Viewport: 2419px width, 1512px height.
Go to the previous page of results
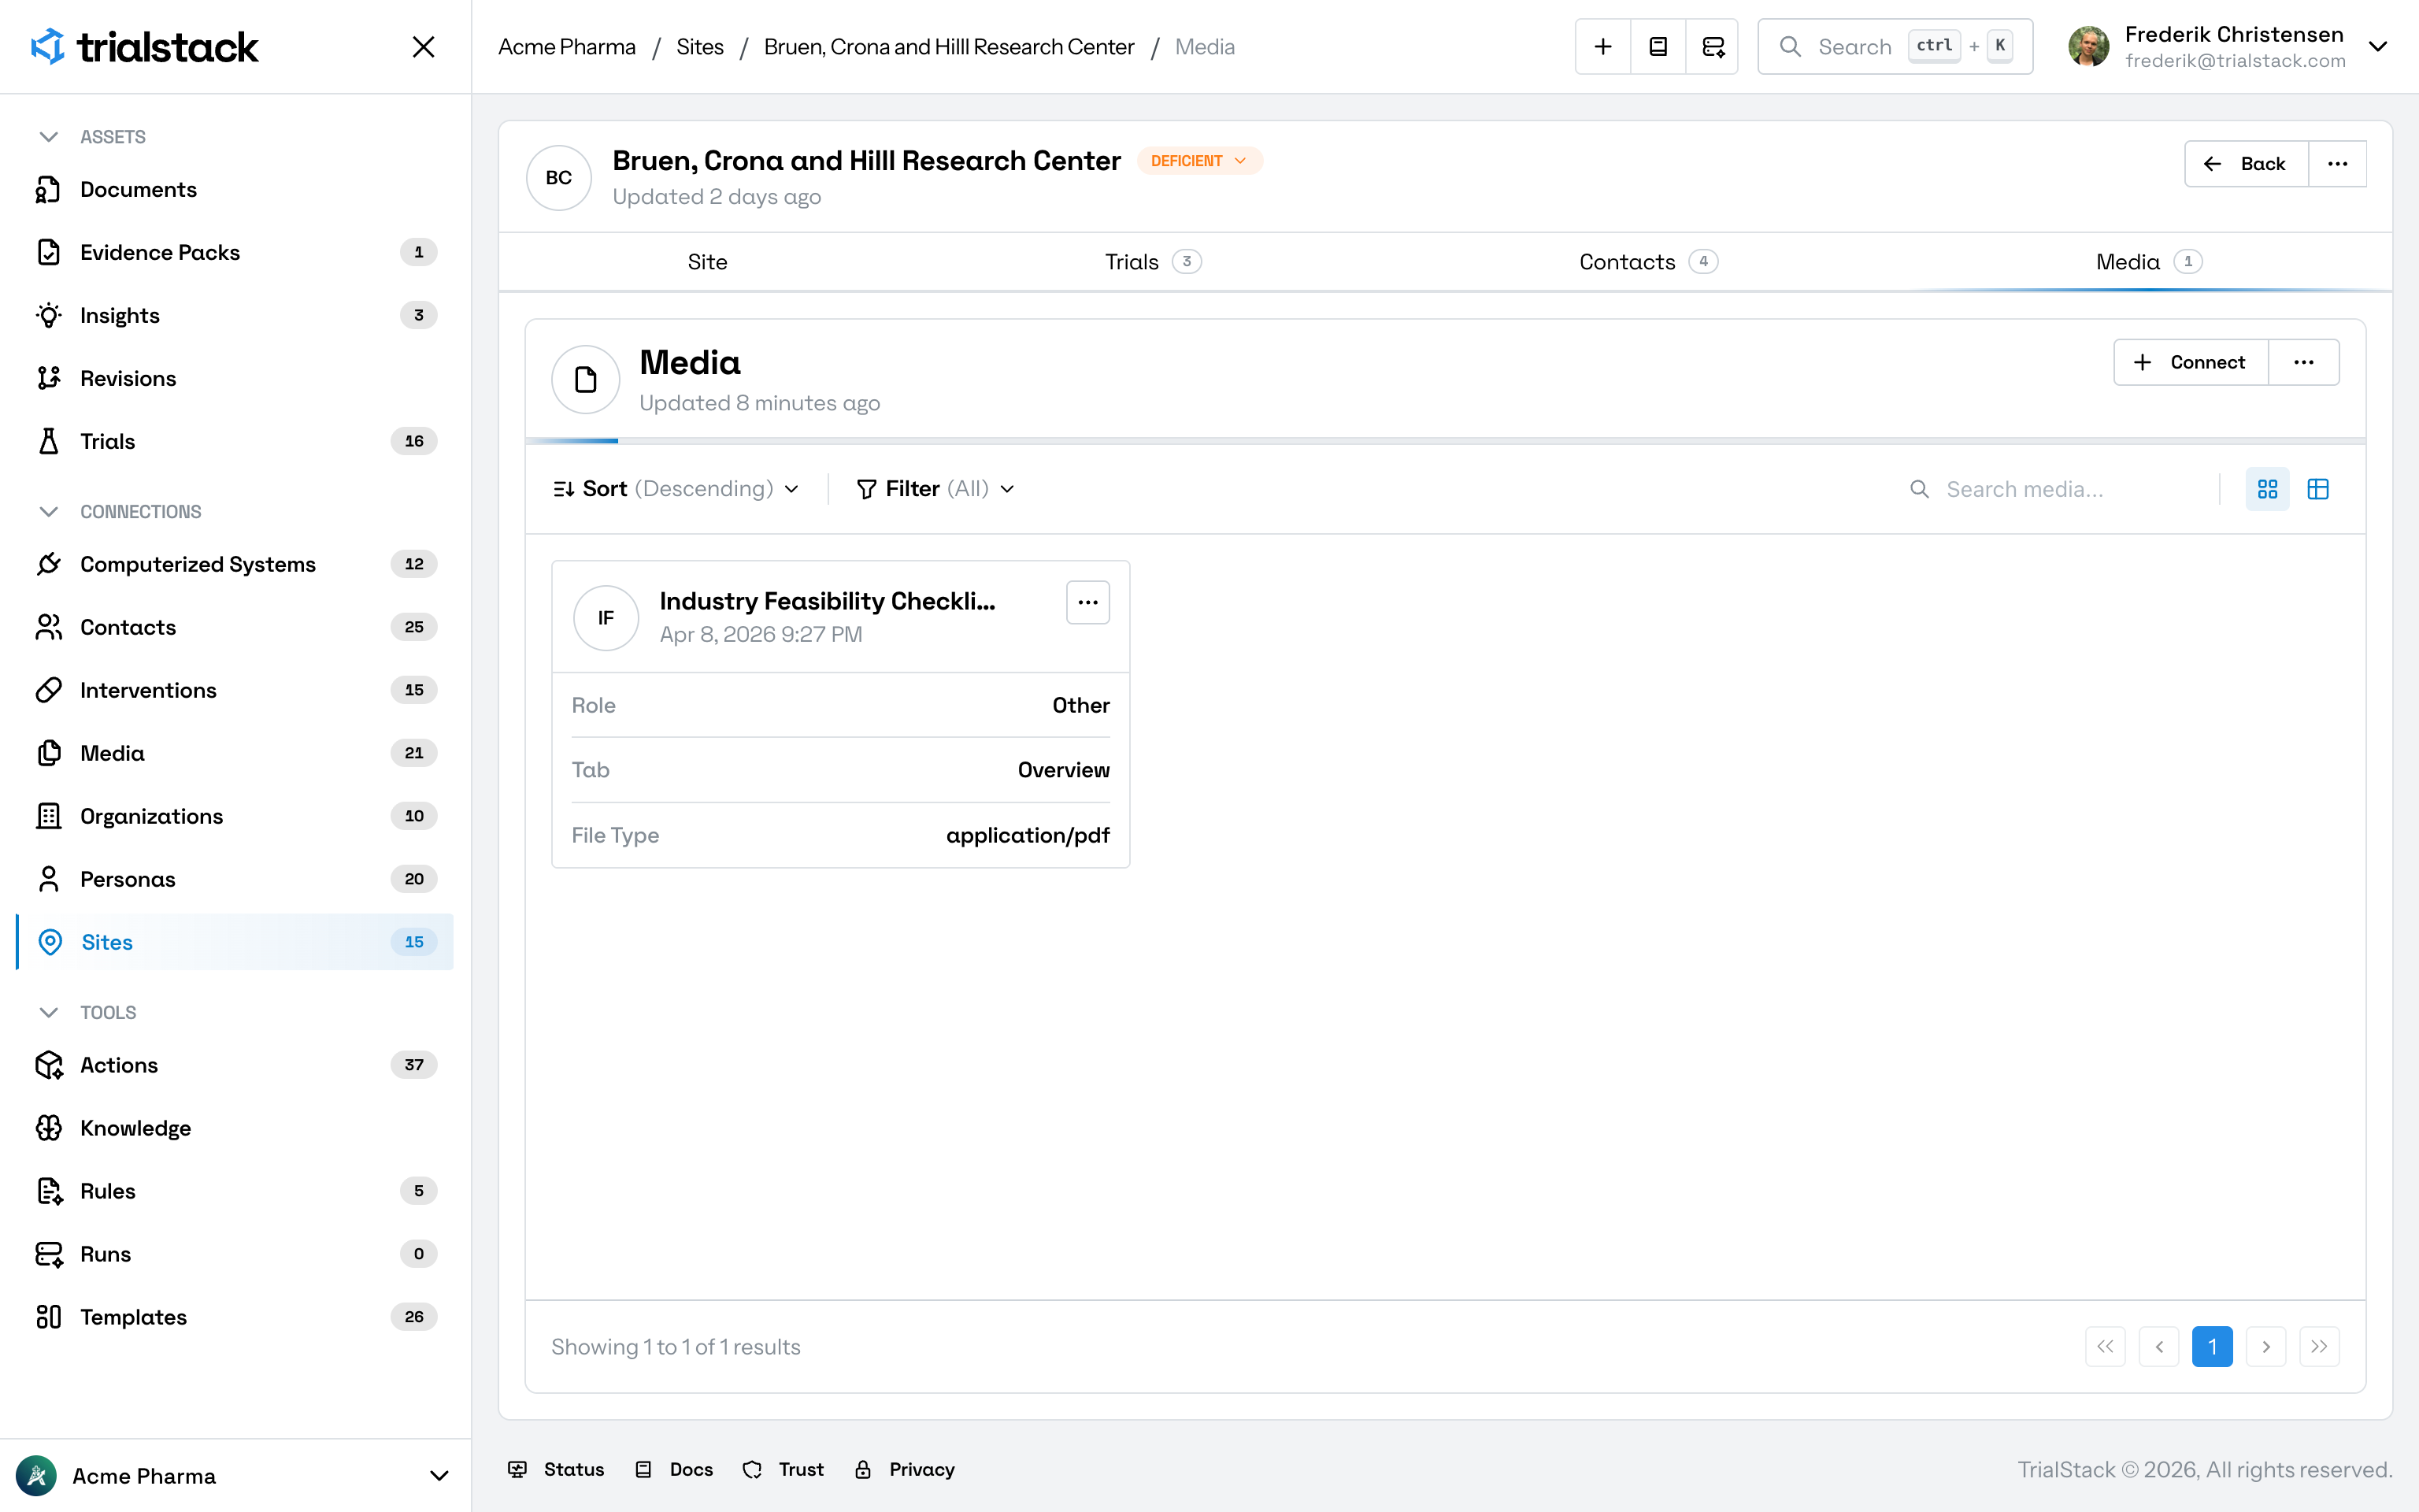(2159, 1347)
